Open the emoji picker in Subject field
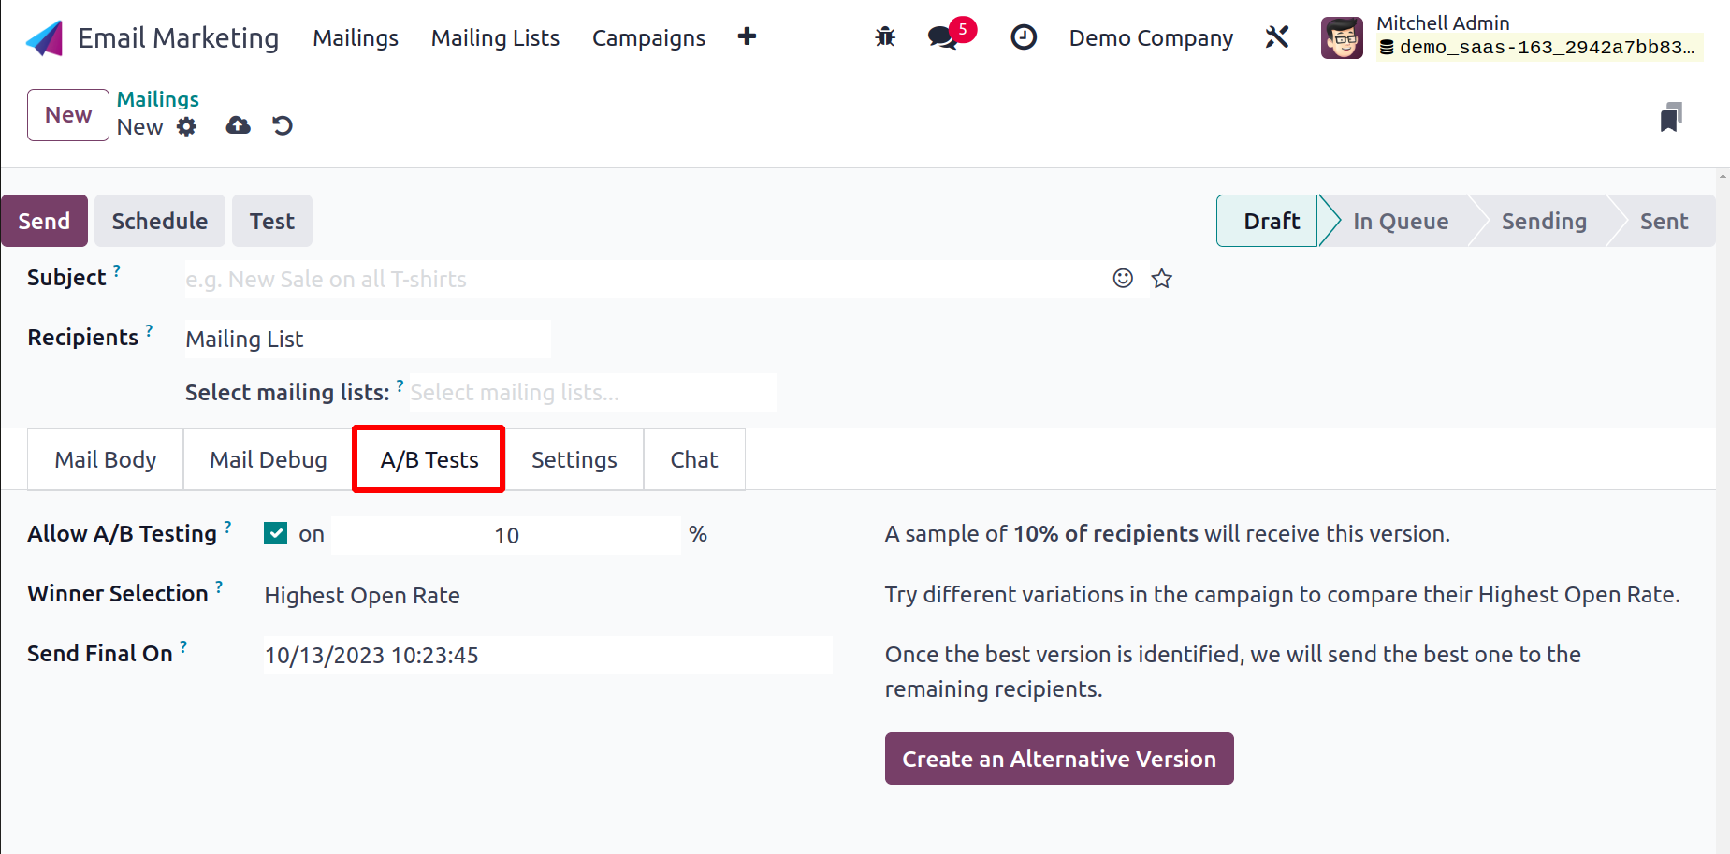Image resolution: width=1730 pixels, height=854 pixels. (x=1123, y=279)
